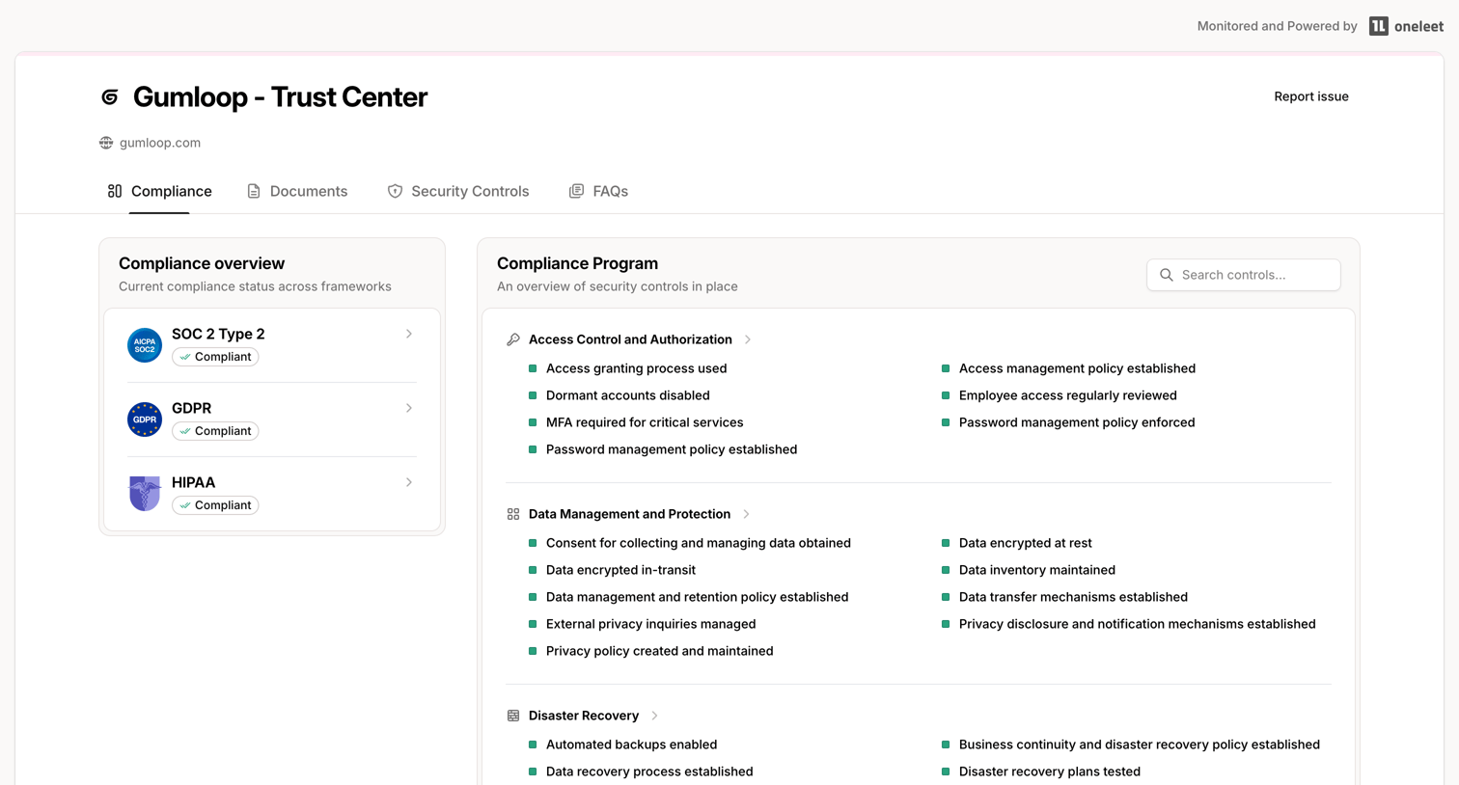Click the AICPA SOC2 badge icon
The height and width of the screenshot is (785, 1459).
pos(145,345)
